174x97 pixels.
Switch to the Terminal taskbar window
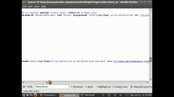(x=88, y=95)
